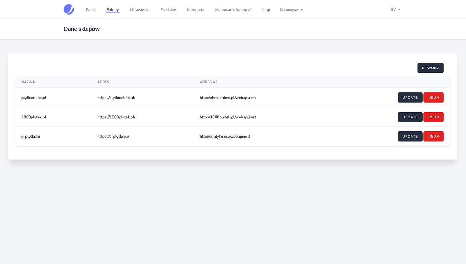
Task: Open the RV user dropdown
Action: point(395,9)
